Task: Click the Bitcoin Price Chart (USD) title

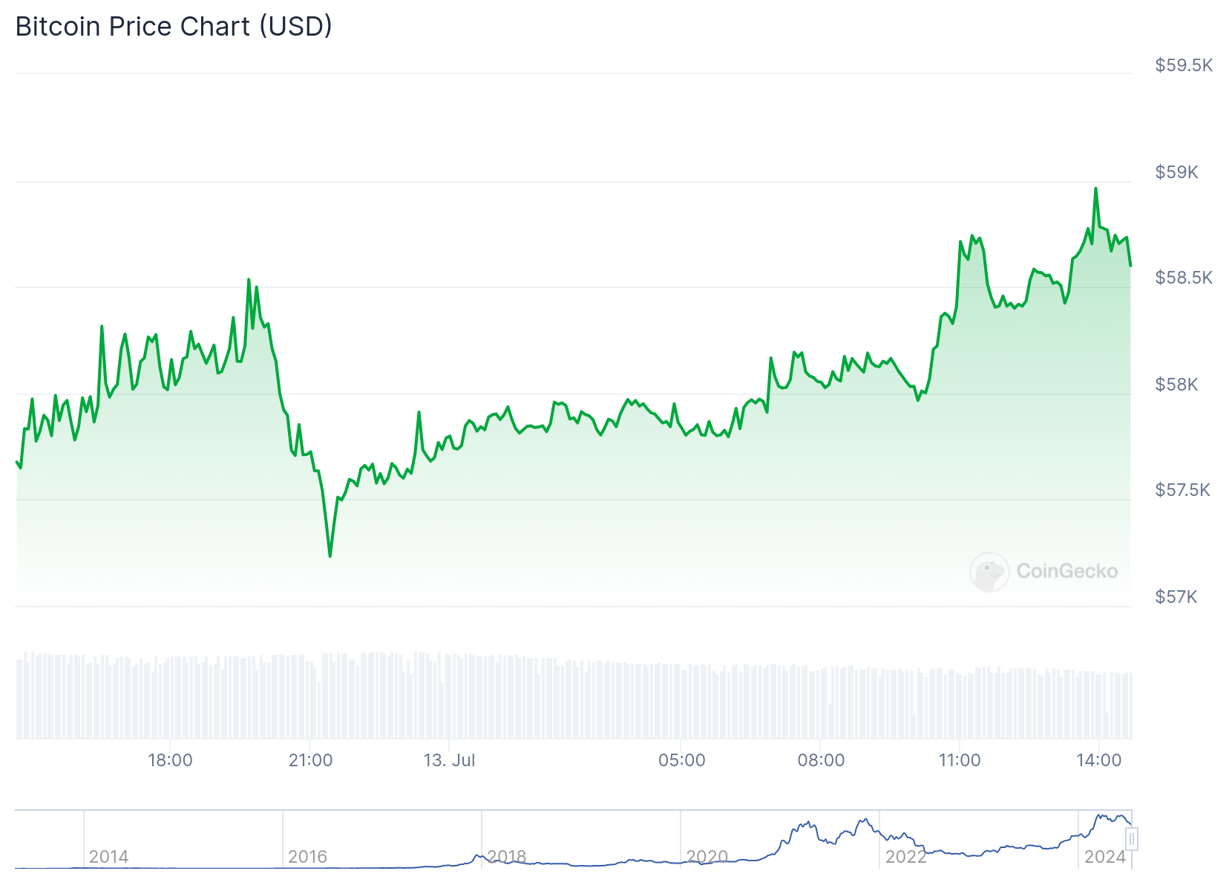Action: pyautogui.click(x=174, y=27)
